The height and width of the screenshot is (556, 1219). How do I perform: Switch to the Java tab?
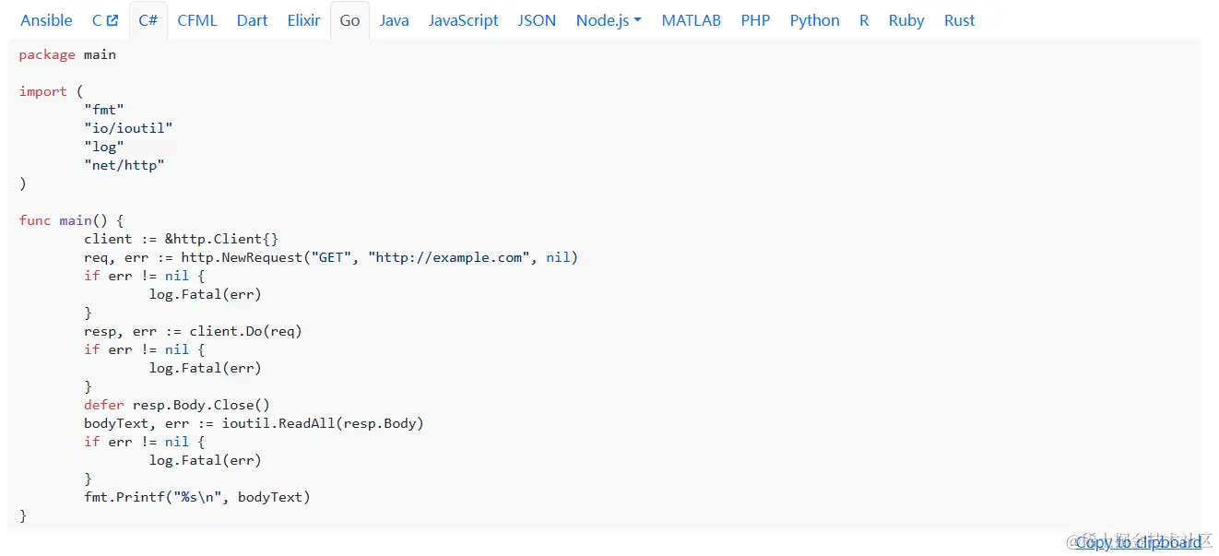(x=394, y=20)
